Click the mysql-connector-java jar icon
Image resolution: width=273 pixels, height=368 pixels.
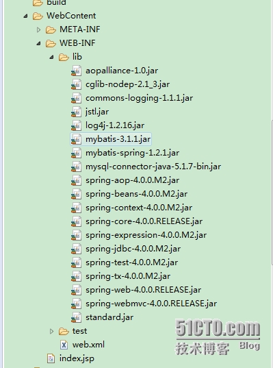76,167
